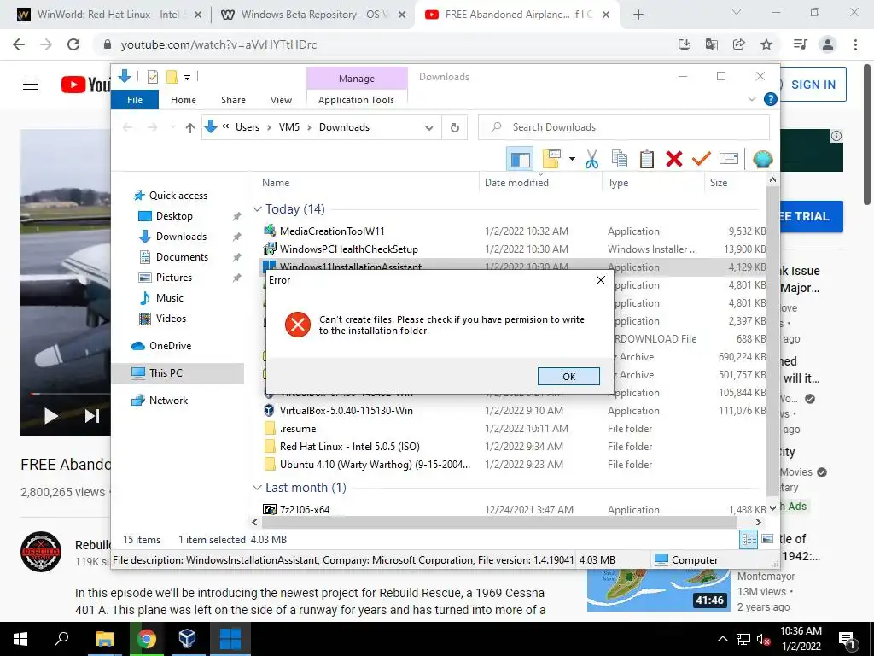Click the Up one level arrow
The image size is (874, 656).
click(189, 128)
